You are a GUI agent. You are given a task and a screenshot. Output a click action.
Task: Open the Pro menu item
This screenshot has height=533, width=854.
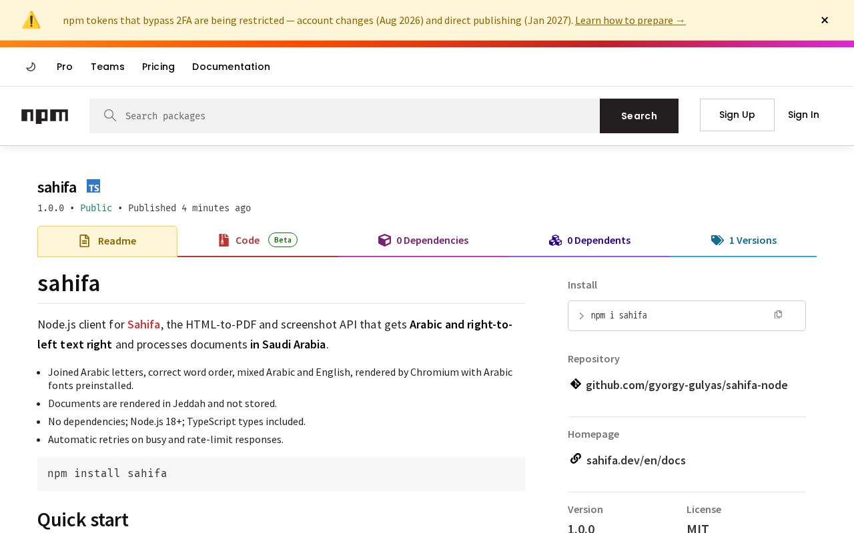[65, 67]
